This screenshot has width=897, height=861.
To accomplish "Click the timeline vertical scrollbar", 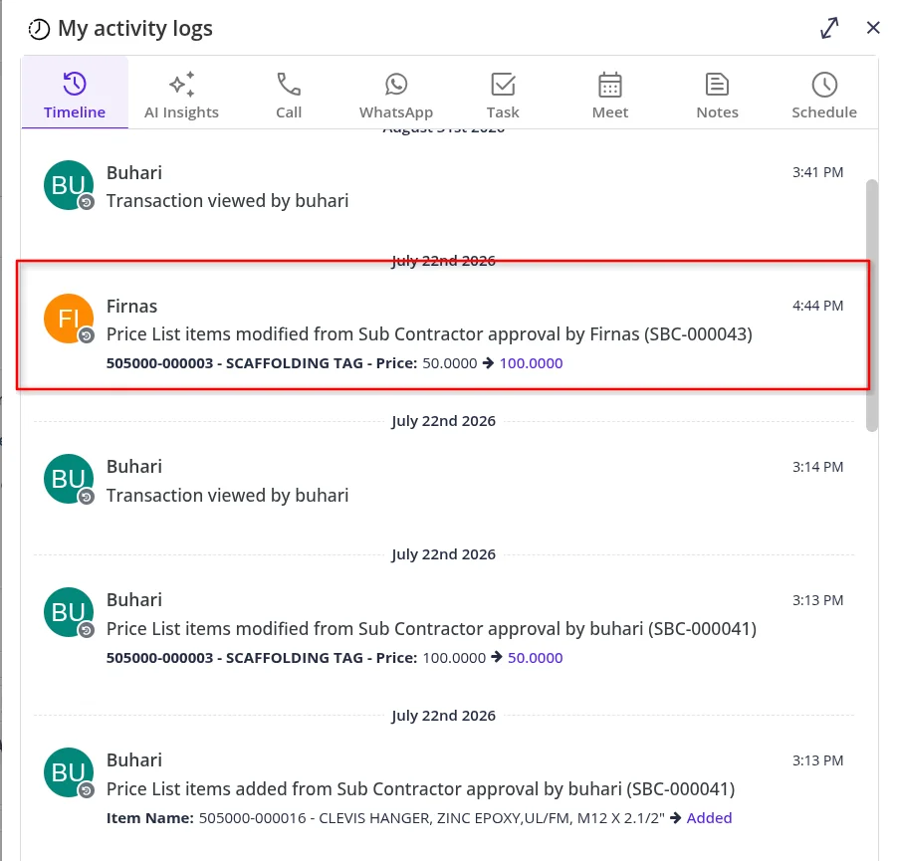I will [x=872, y=306].
